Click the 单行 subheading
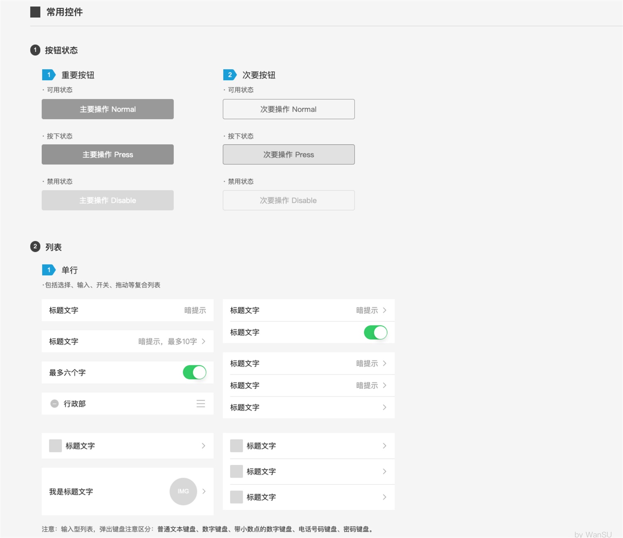The image size is (623, 538). pyautogui.click(x=70, y=270)
